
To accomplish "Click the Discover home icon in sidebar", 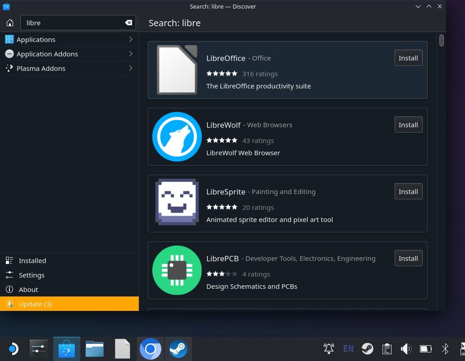I will (x=9, y=23).
